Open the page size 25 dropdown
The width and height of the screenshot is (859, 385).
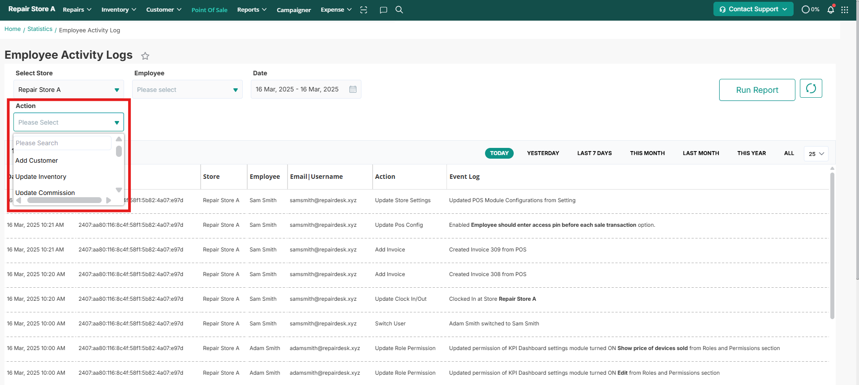[x=816, y=154]
